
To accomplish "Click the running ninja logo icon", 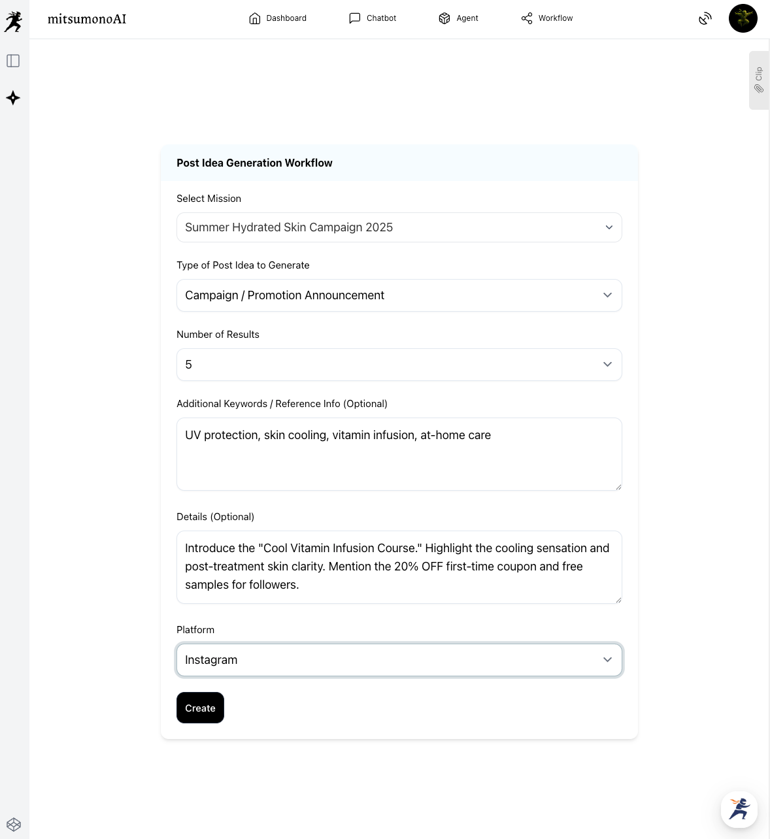I will (x=13, y=22).
